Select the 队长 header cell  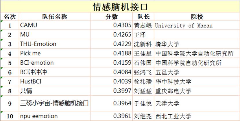click(143, 16)
